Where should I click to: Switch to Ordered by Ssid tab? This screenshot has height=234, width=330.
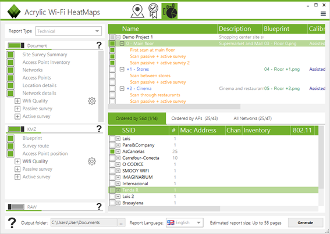point(137,118)
